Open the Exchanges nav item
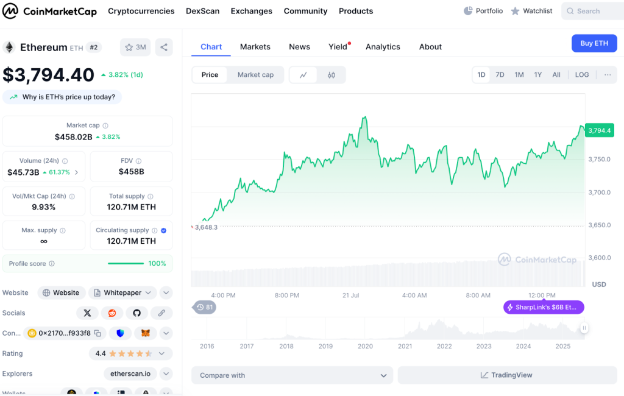 point(252,11)
